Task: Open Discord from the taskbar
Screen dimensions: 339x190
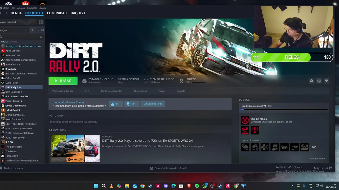Action: 166,186
